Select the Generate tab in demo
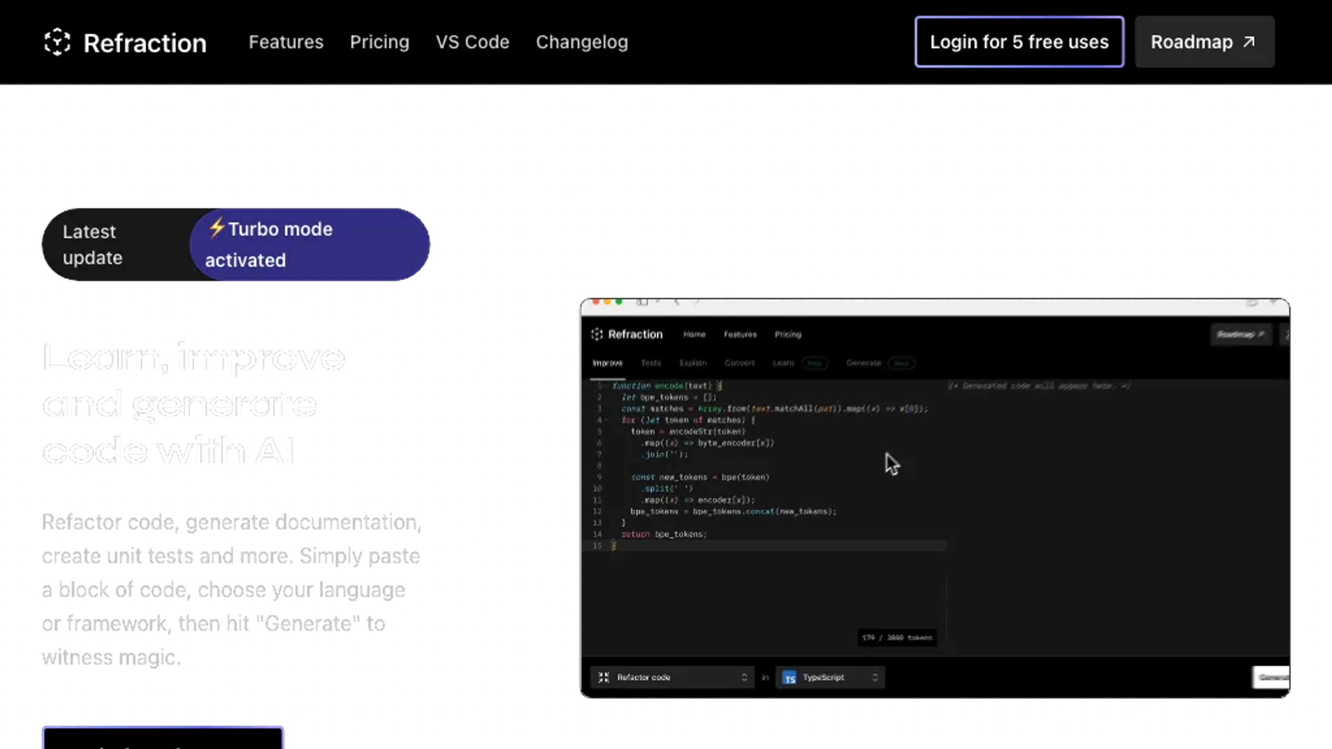Image resolution: width=1332 pixels, height=749 pixels. click(863, 363)
